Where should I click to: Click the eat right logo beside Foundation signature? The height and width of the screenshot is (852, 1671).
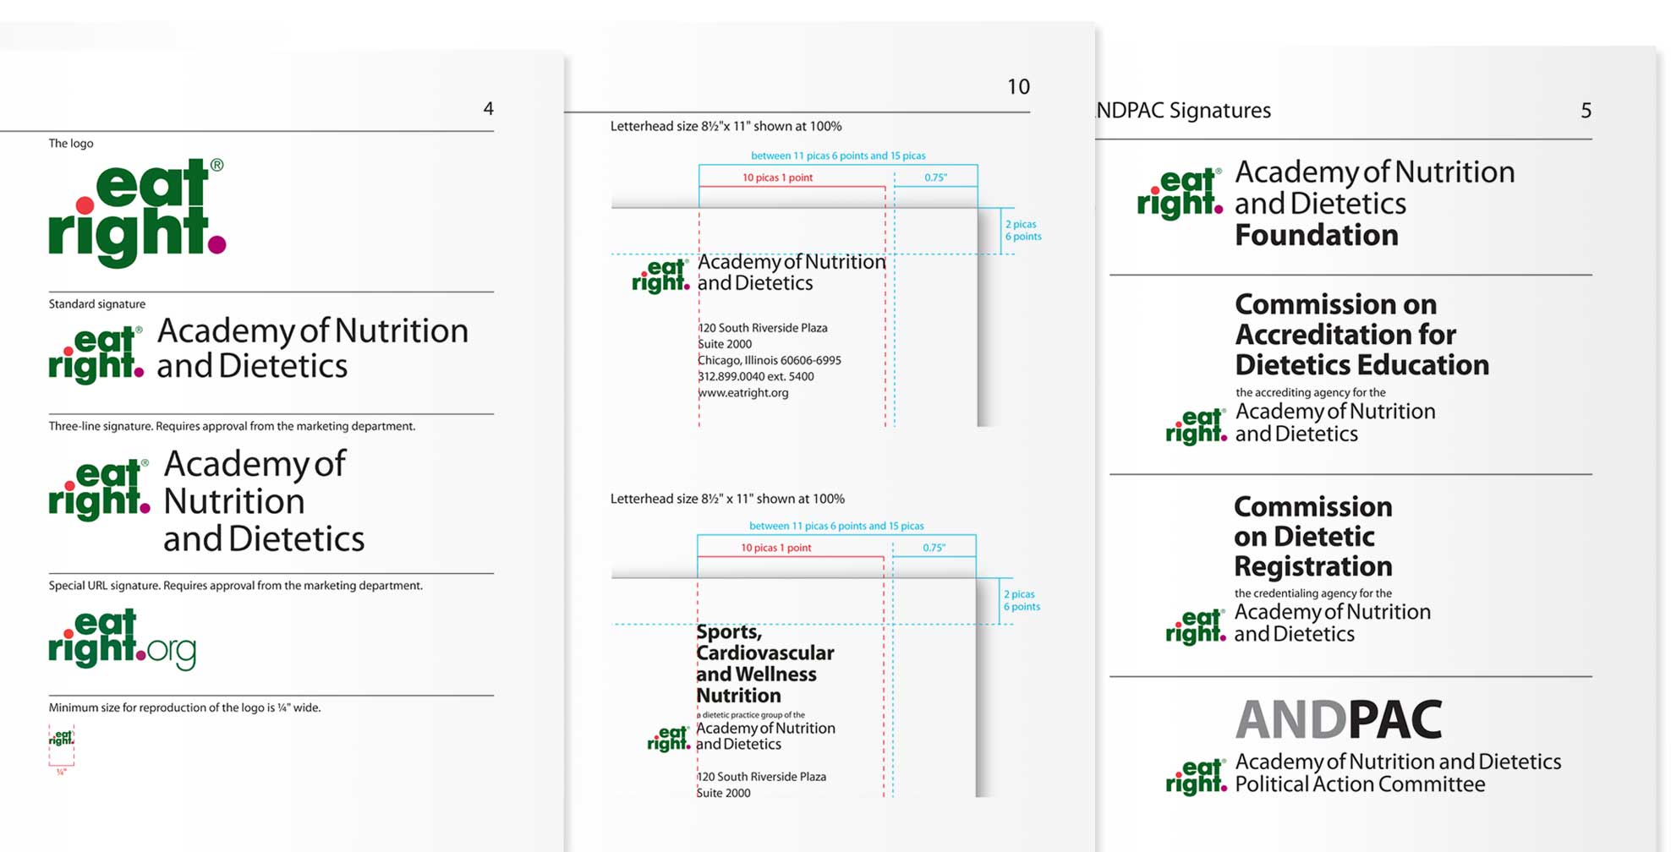tap(1180, 194)
